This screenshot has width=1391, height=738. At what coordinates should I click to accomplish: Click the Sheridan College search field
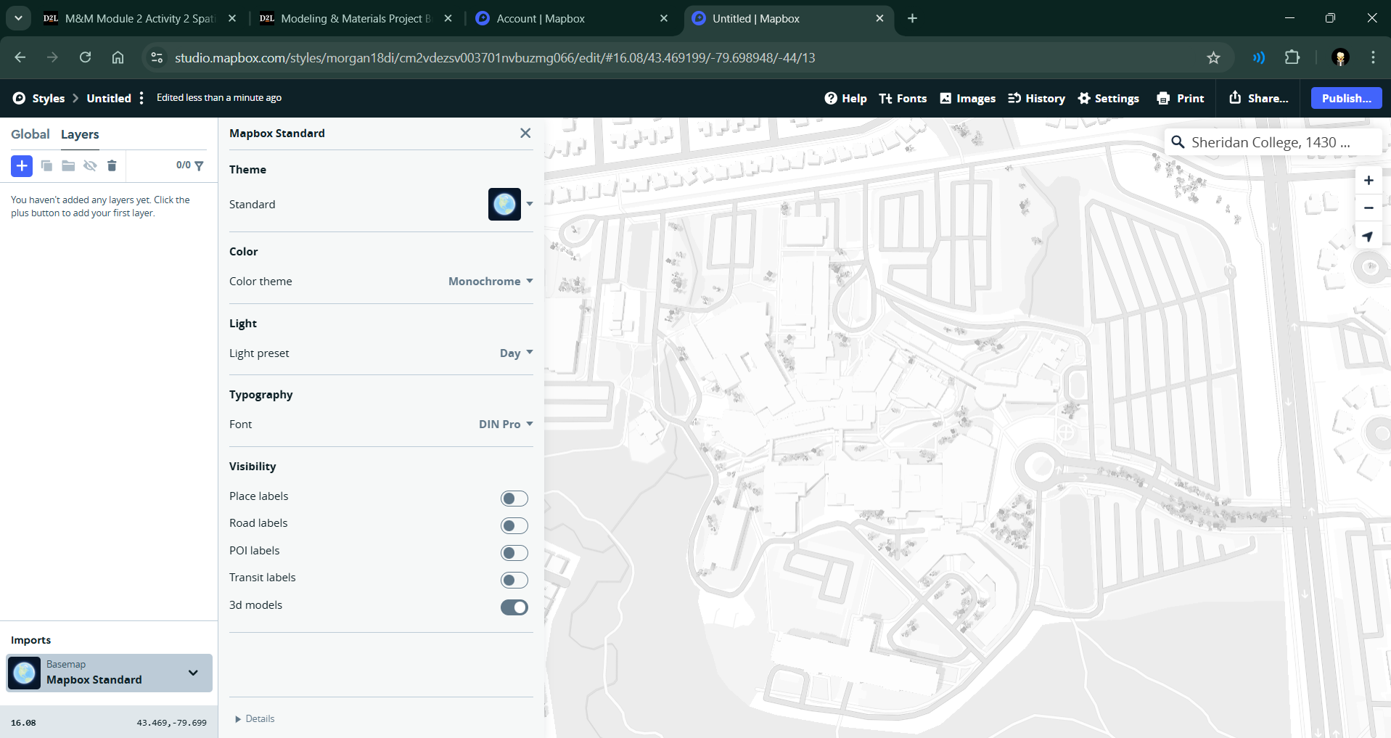pos(1270,142)
